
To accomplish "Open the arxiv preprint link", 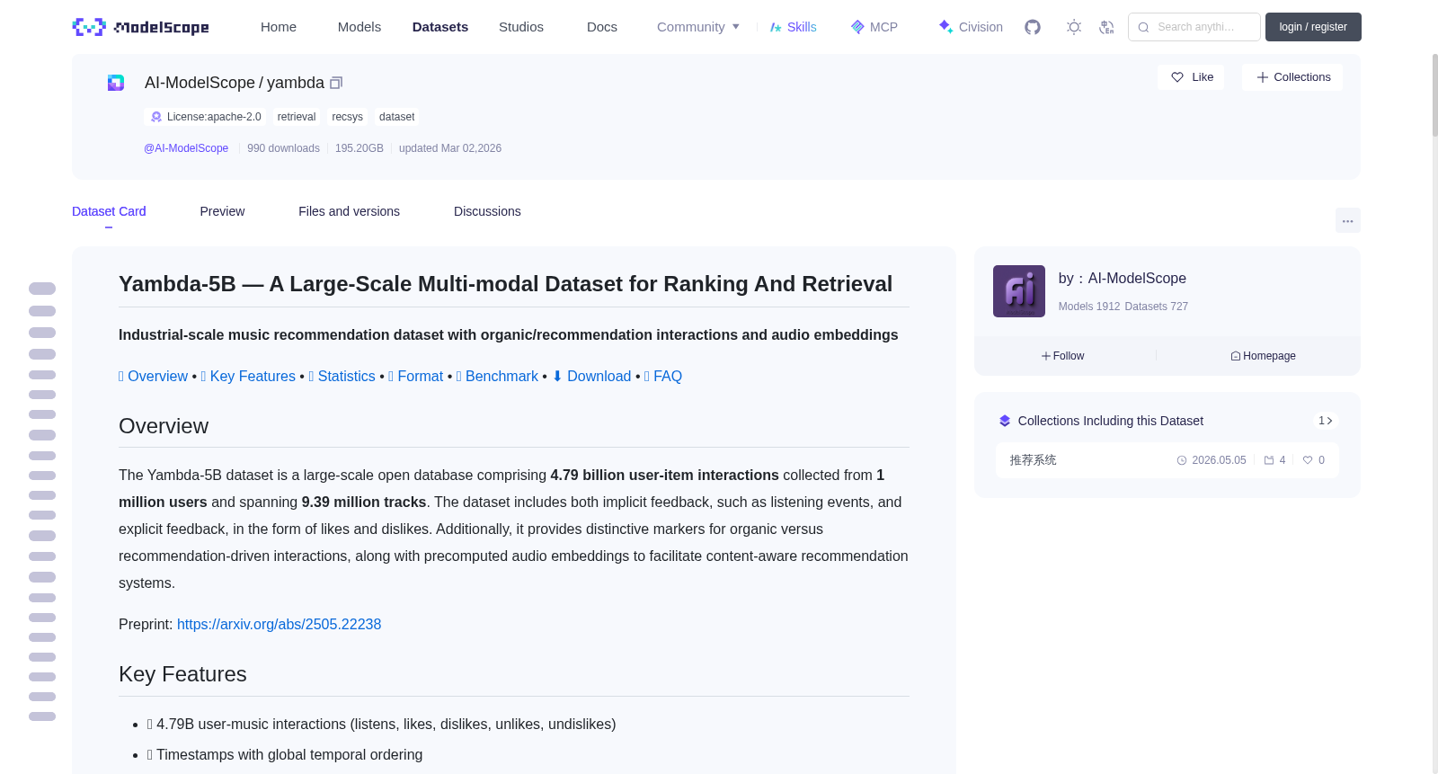I will click(x=279, y=624).
